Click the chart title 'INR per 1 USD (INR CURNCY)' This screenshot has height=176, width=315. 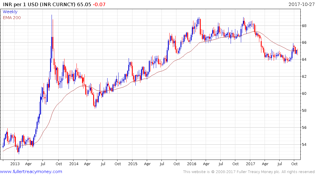tap(39, 4)
